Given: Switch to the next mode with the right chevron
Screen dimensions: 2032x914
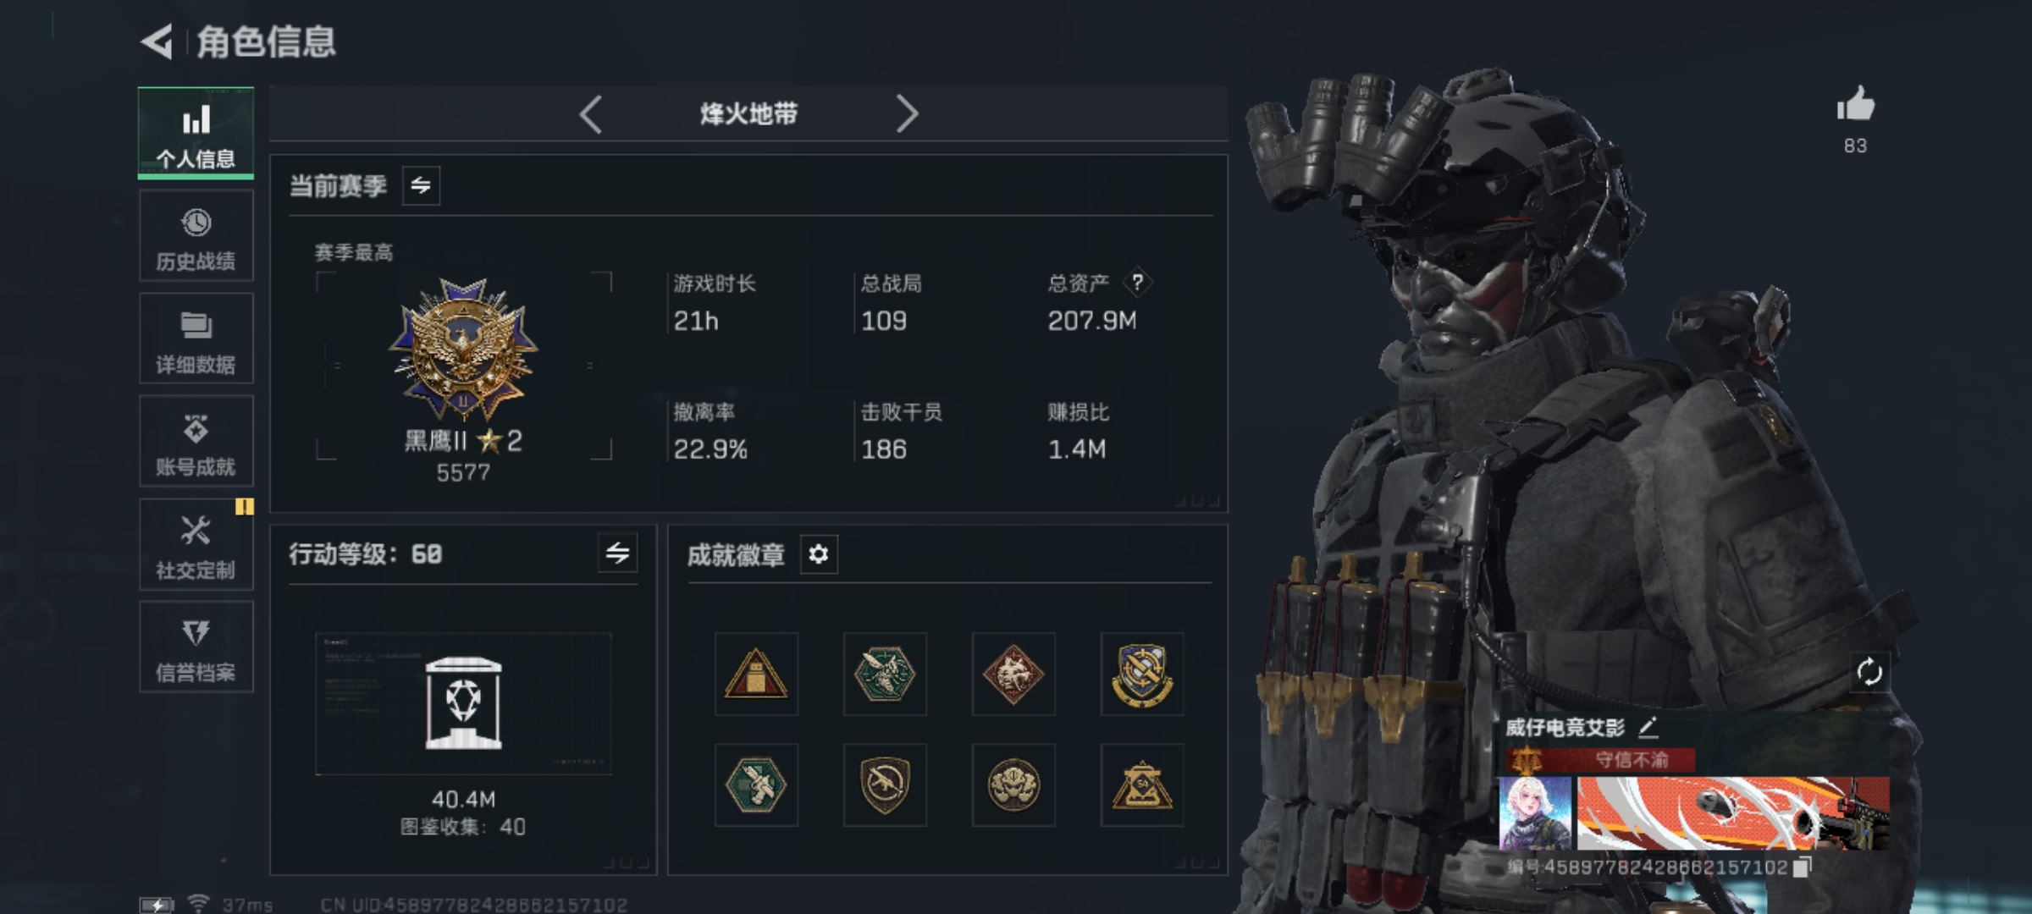Looking at the screenshot, I should pyautogui.click(x=907, y=113).
